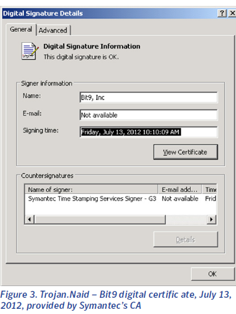The image size is (236, 314).
Task: Select the General tab
Action: [21, 29]
